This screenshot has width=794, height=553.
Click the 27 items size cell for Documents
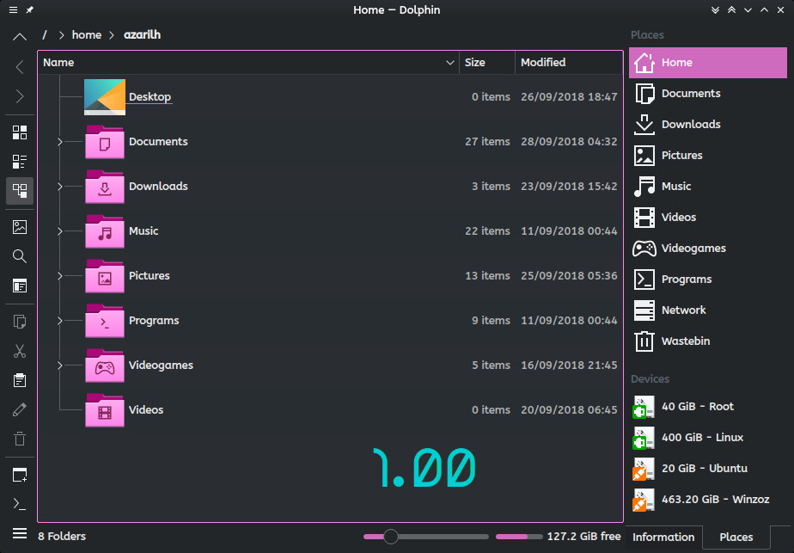pyautogui.click(x=487, y=142)
